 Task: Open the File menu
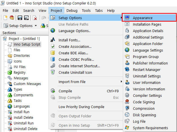(5, 10)
